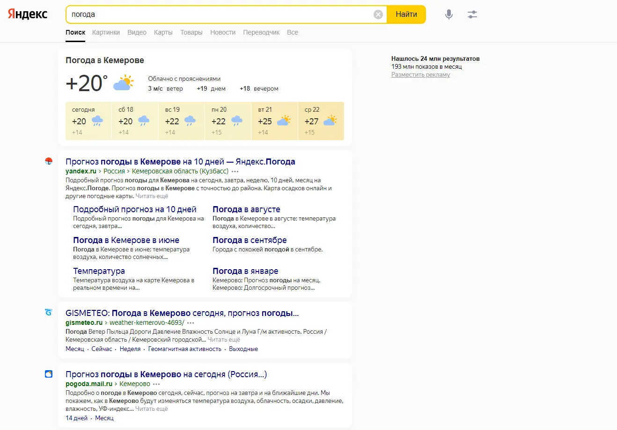Switch to the Новости tab
The width and height of the screenshot is (617, 430).
click(x=223, y=32)
